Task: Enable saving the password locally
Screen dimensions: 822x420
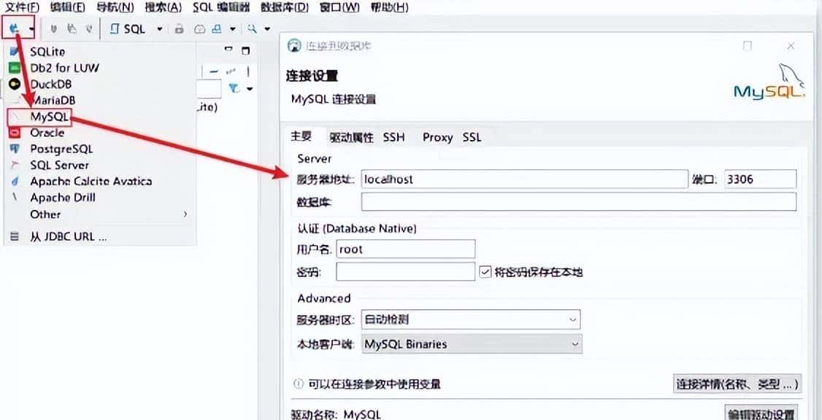Action: [x=484, y=271]
